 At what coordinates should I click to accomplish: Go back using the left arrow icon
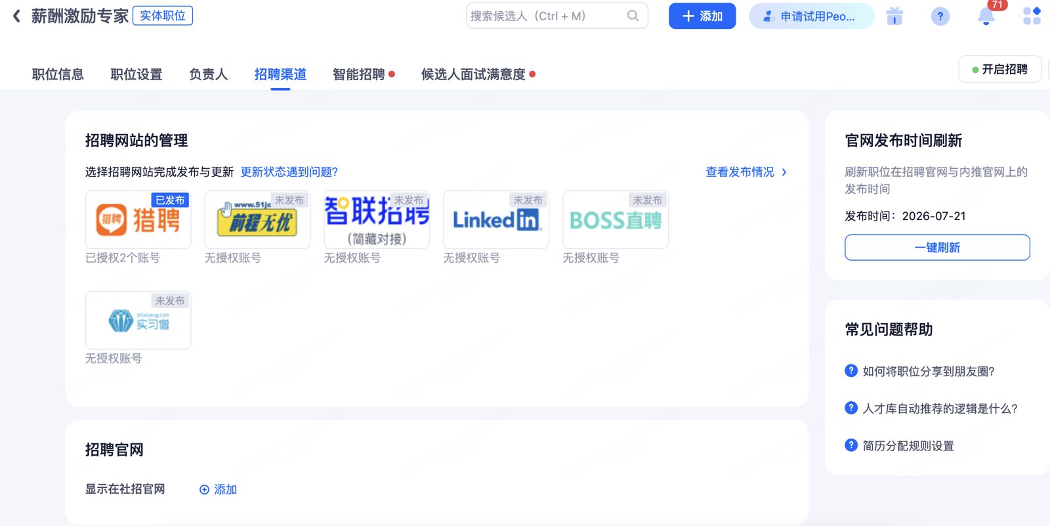pyautogui.click(x=17, y=16)
